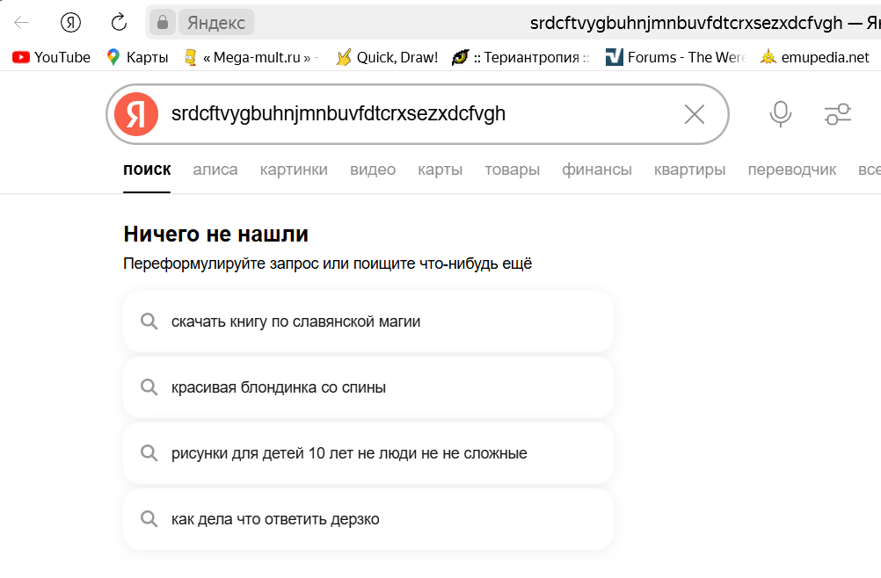Open the emupedia.net bookmark
Viewport: 881px width, 578px height.
coord(815,58)
